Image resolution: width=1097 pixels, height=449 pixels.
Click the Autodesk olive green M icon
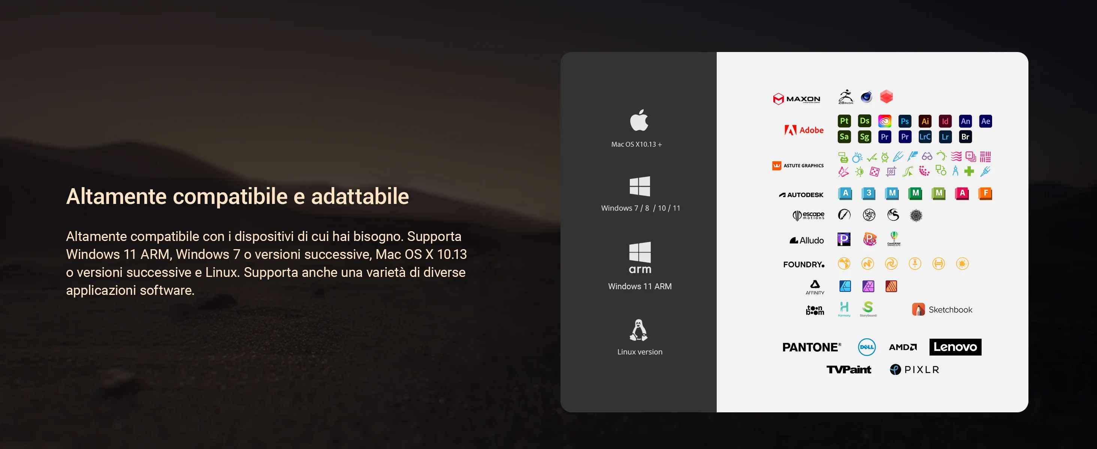(x=939, y=193)
